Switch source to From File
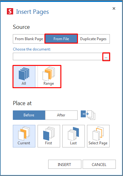Screen dimensions: 123x176 coord(61,39)
